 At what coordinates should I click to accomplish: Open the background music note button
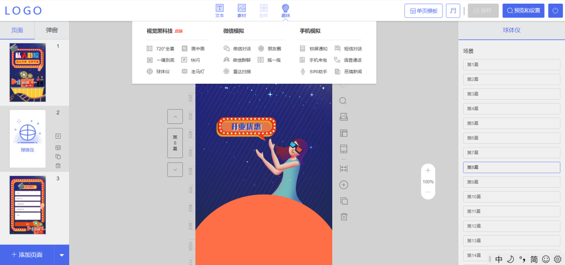(x=453, y=11)
